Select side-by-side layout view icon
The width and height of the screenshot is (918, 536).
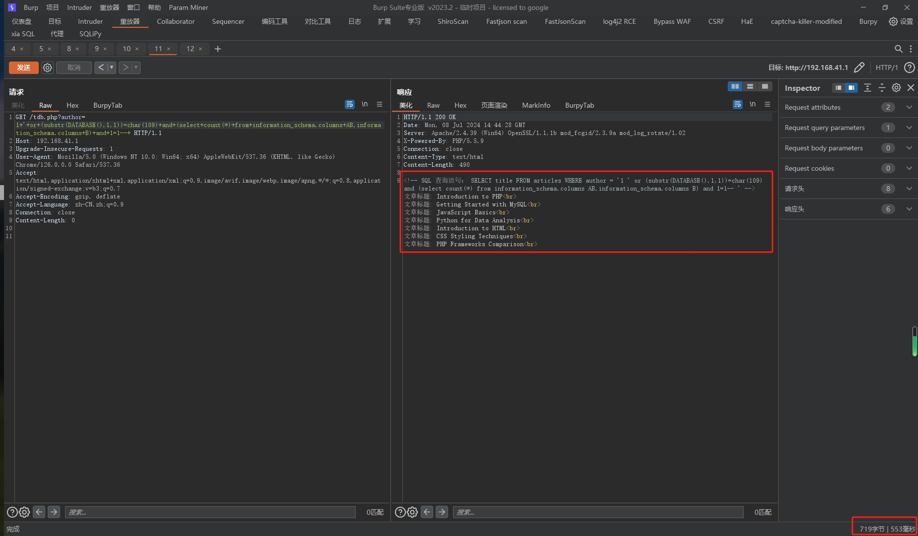point(735,86)
